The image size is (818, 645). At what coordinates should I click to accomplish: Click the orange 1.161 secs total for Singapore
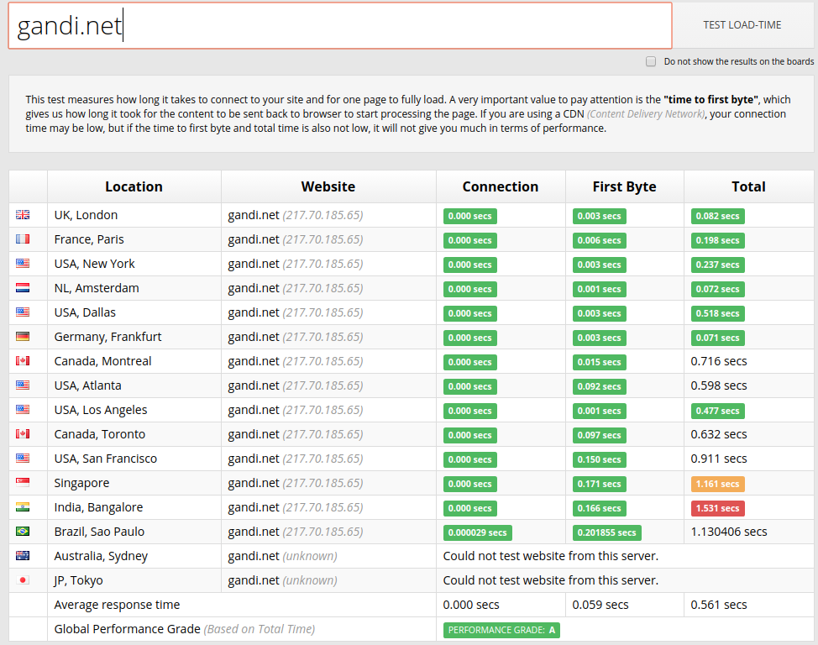[x=717, y=484]
